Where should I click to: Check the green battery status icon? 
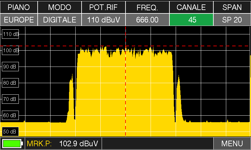click(x=13, y=143)
